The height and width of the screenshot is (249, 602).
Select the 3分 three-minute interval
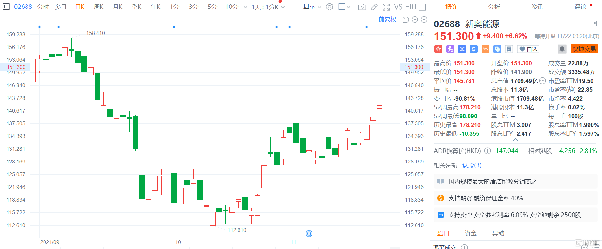[x=193, y=7]
